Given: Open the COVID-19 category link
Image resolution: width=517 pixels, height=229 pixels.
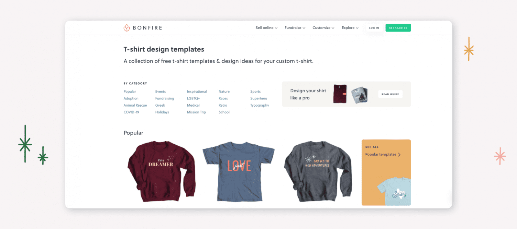Looking at the screenshot, I should click(x=131, y=112).
